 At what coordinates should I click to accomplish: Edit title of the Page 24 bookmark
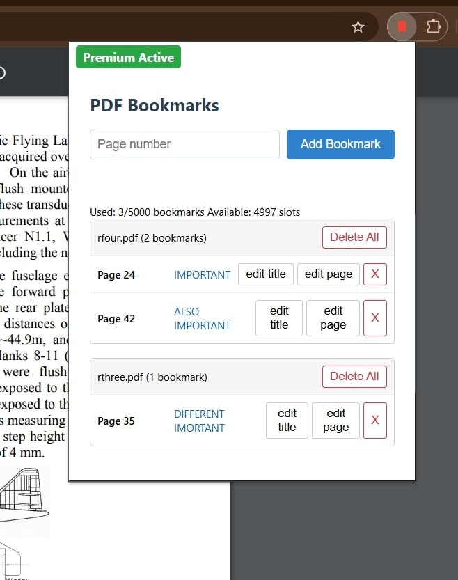point(266,274)
